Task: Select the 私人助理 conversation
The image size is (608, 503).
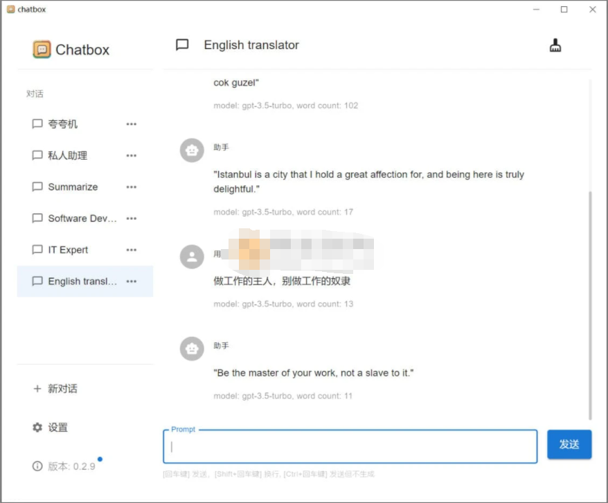Action: (x=67, y=155)
